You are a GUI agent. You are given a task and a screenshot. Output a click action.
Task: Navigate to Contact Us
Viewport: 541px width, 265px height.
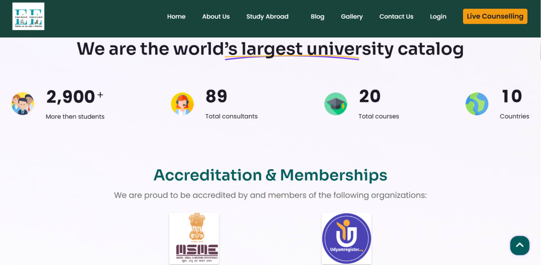tap(396, 16)
